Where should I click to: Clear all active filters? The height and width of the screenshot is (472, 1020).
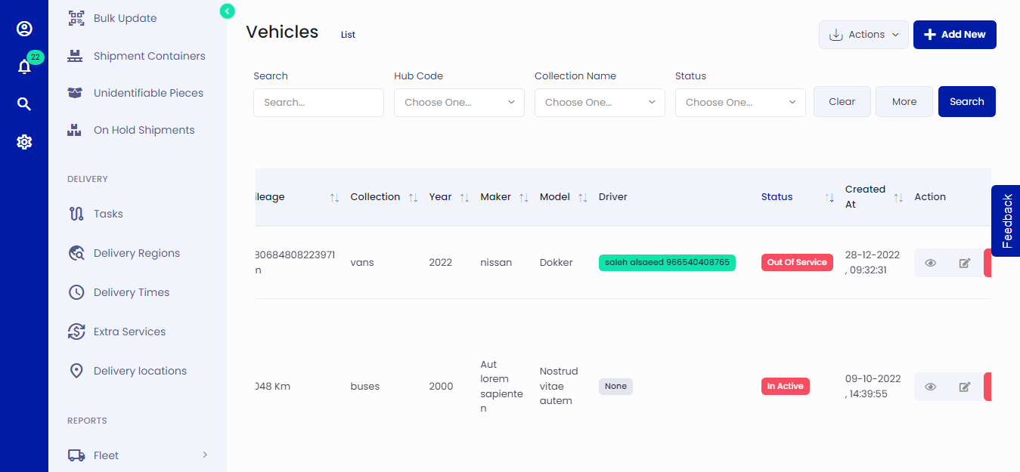(842, 101)
